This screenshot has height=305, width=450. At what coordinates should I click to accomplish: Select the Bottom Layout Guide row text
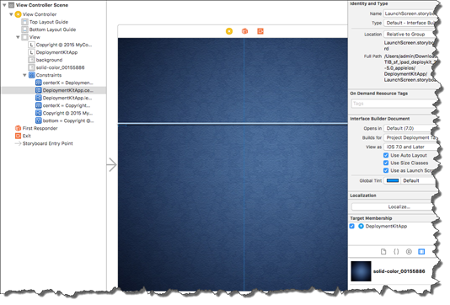53,29
